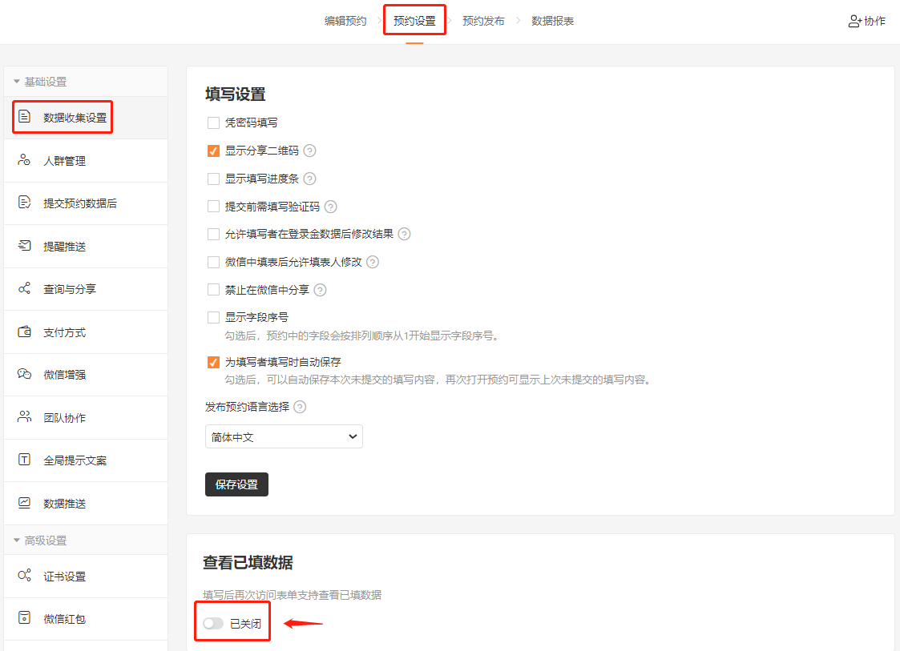This screenshot has width=900, height=651.
Task: Open 全局提示文案 in the sidebar
Action: point(86,460)
